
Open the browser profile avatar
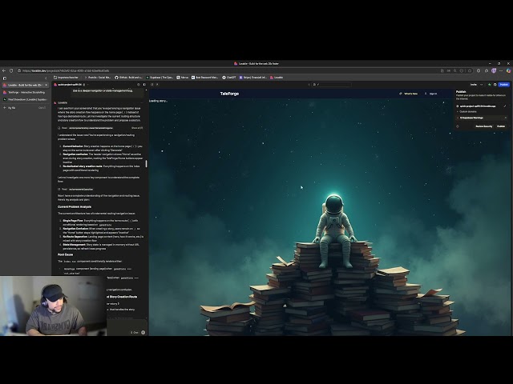(494, 70)
